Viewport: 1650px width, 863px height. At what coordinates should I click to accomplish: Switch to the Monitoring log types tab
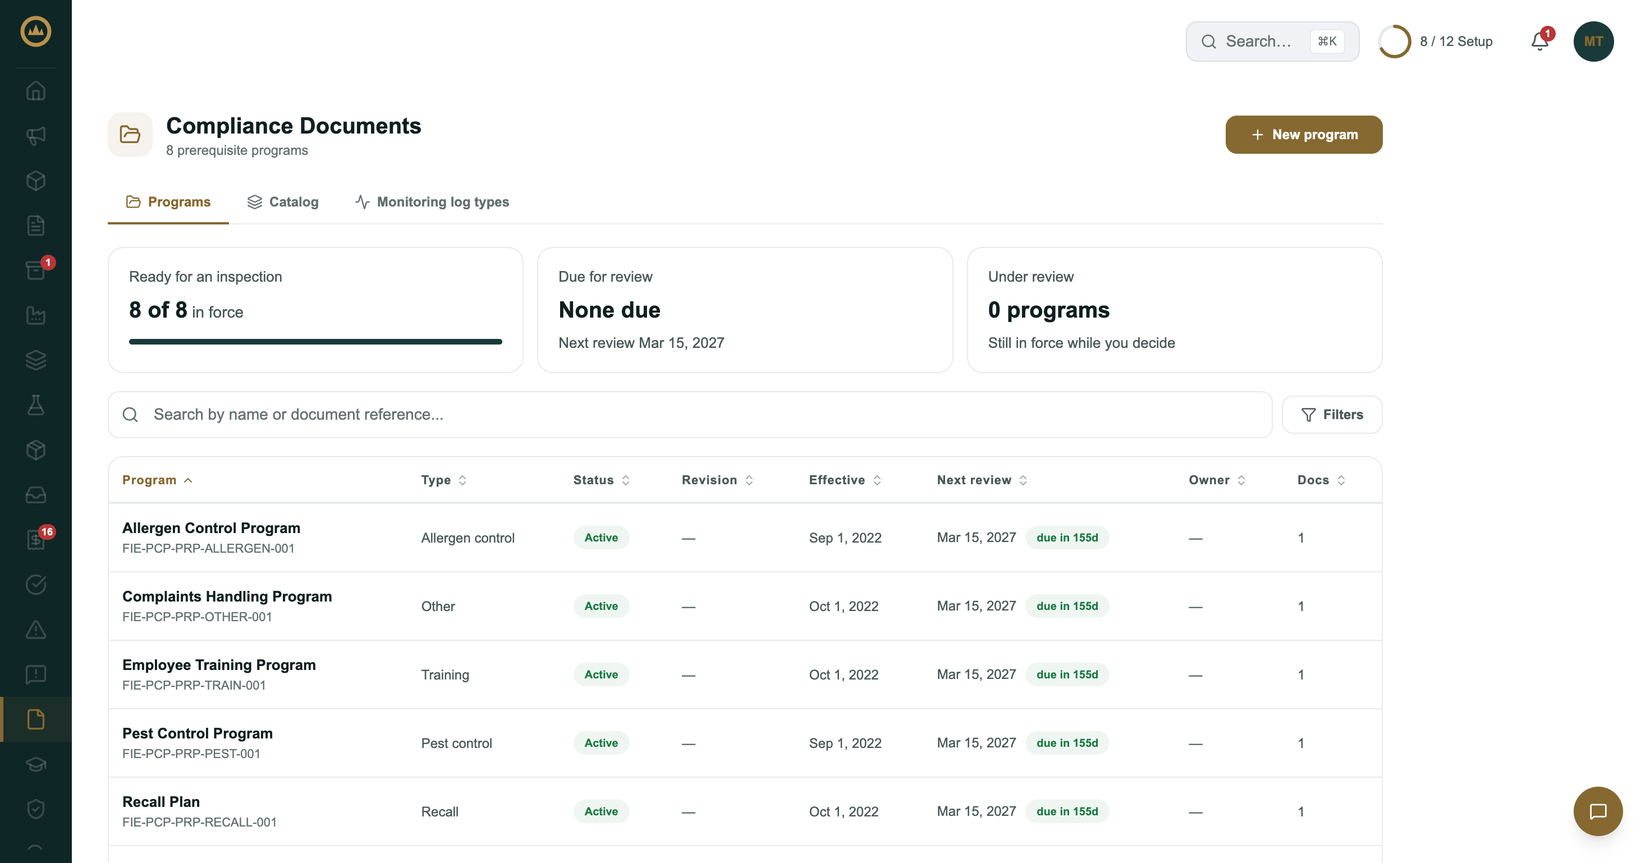(432, 201)
